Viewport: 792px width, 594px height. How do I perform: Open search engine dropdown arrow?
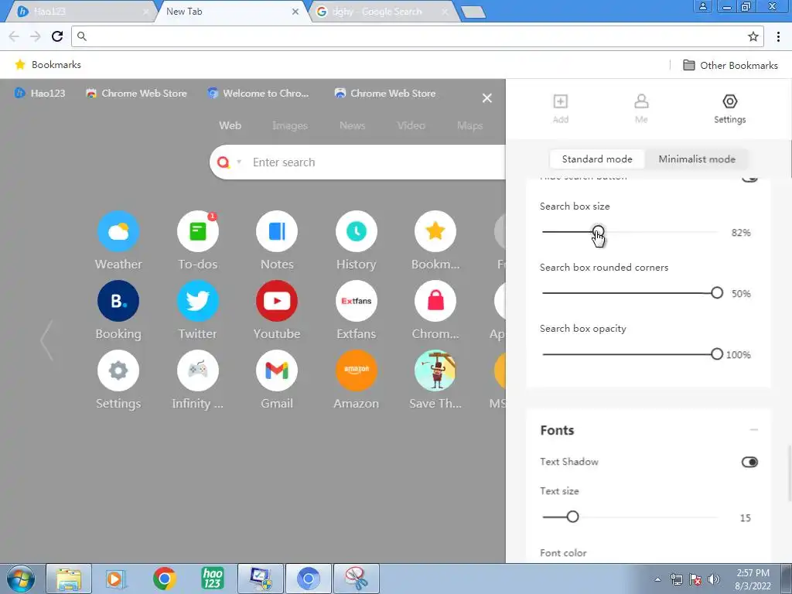(239, 162)
